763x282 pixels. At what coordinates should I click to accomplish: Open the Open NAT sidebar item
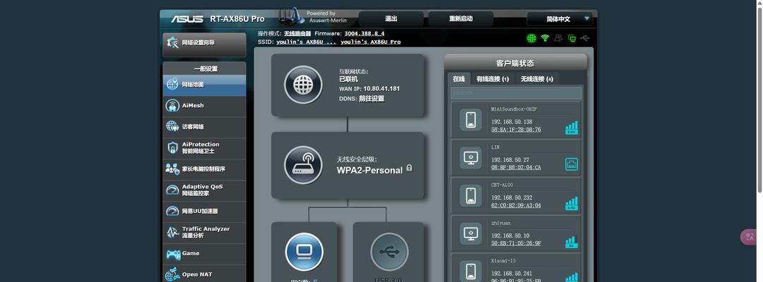tap(204, 274)
